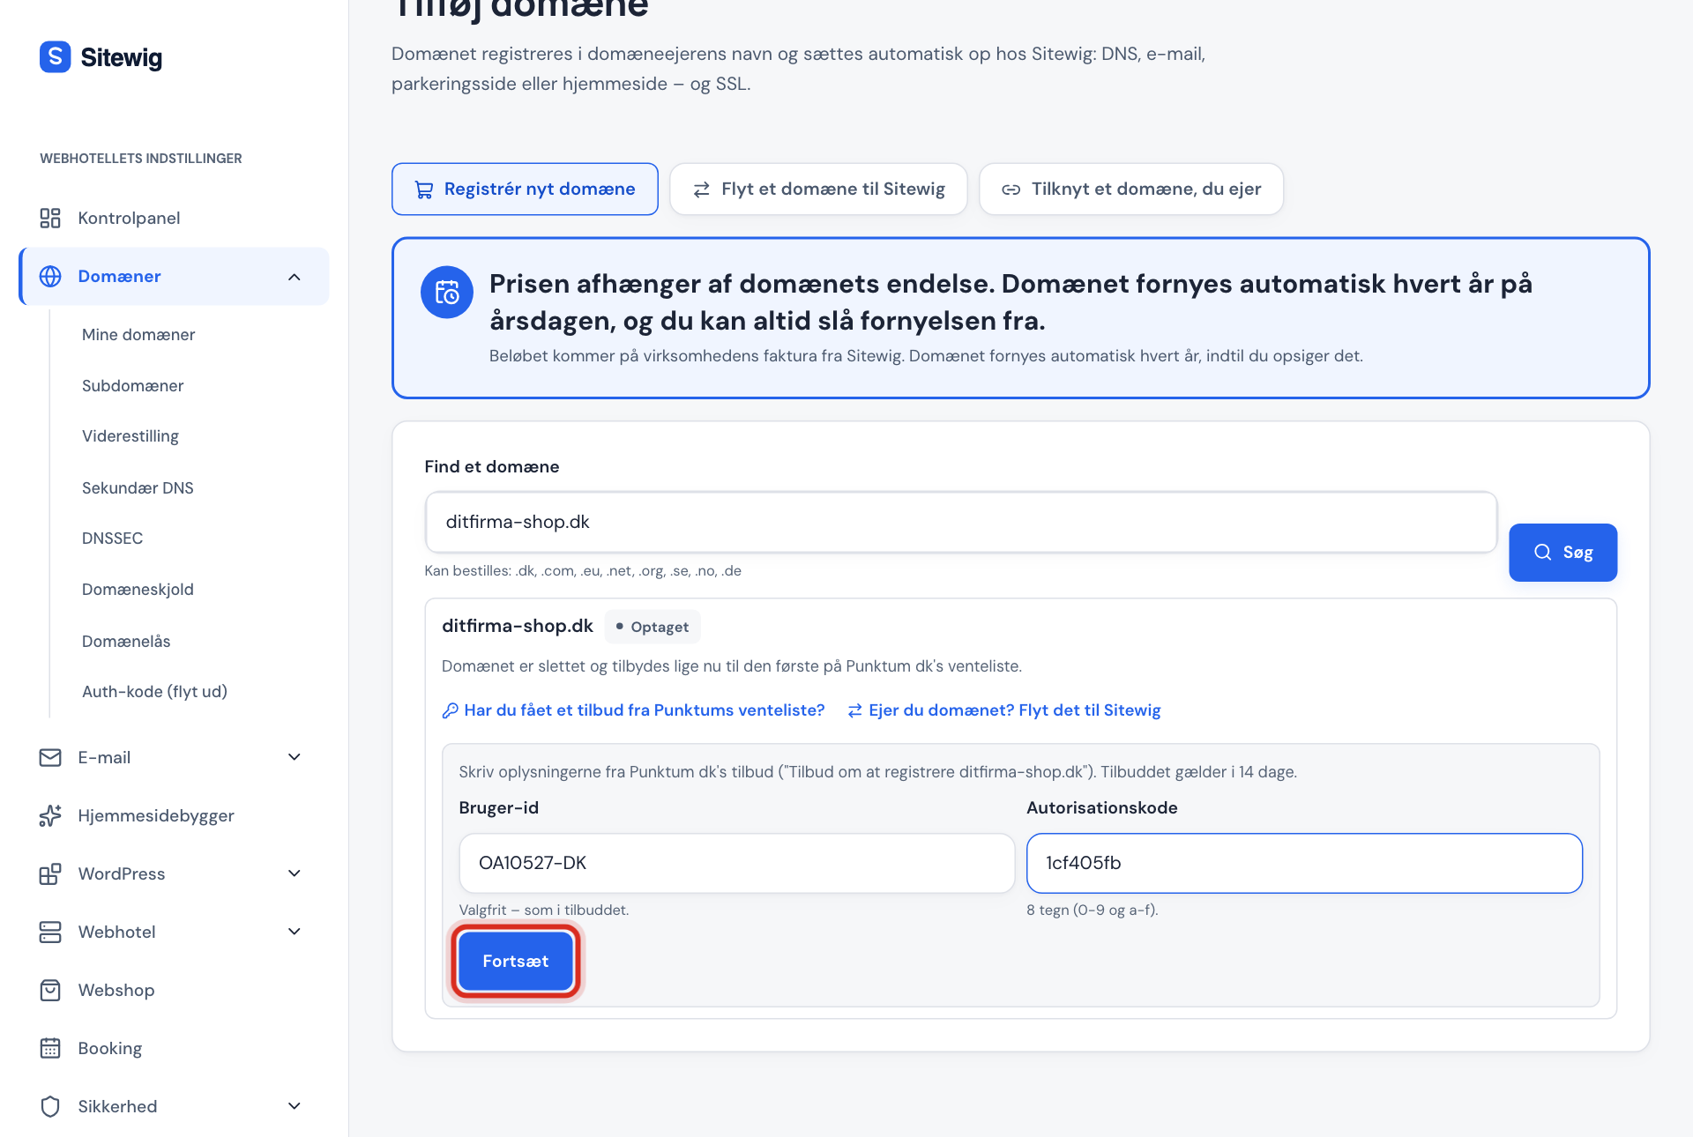Open Hjemmesidebygger sparkle icon
This screenshot has height=1137, width=1693.
(x=50, y=816)
